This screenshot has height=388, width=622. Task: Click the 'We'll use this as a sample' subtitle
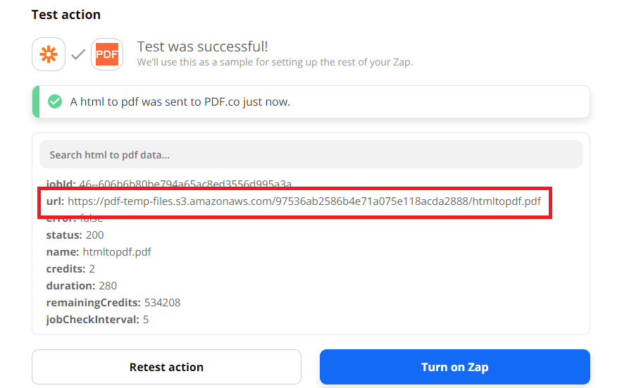pos(275,62)
